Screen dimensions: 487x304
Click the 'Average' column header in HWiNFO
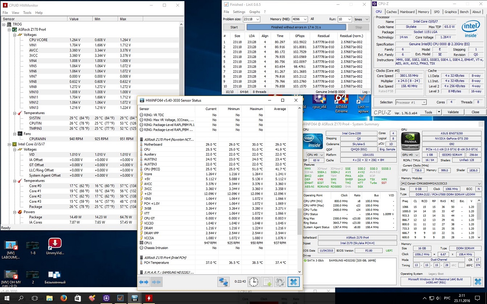click(x=280, y=109)
